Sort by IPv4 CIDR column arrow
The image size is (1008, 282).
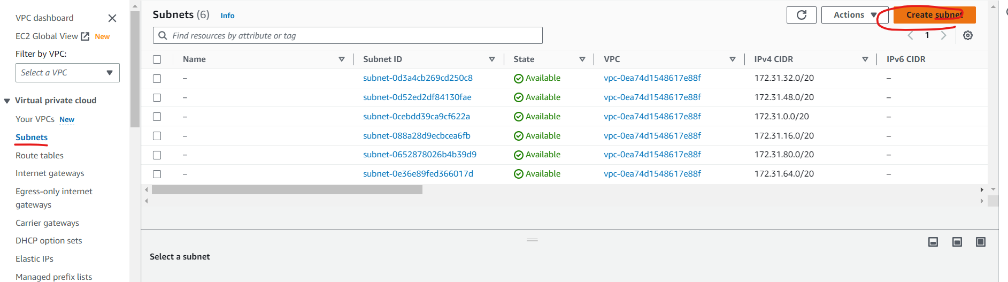[865, 59]
